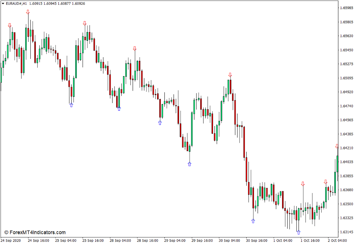Select the red sell arrow near 25 Sep 16:00

[85, 23]
